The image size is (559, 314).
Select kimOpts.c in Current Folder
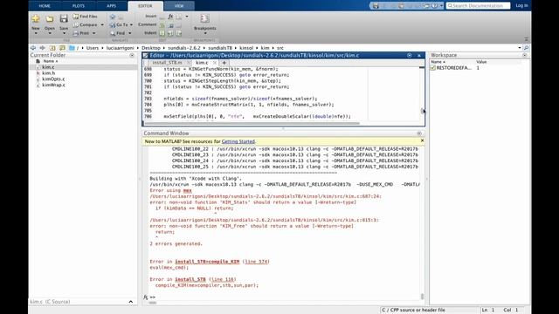click(53, 79)
